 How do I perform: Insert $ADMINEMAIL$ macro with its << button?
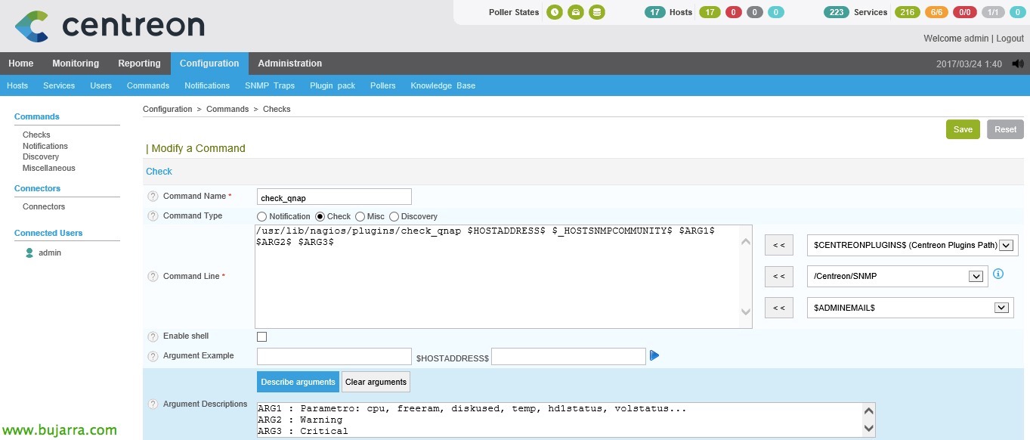pyautogui.click(x=779, y=308)
